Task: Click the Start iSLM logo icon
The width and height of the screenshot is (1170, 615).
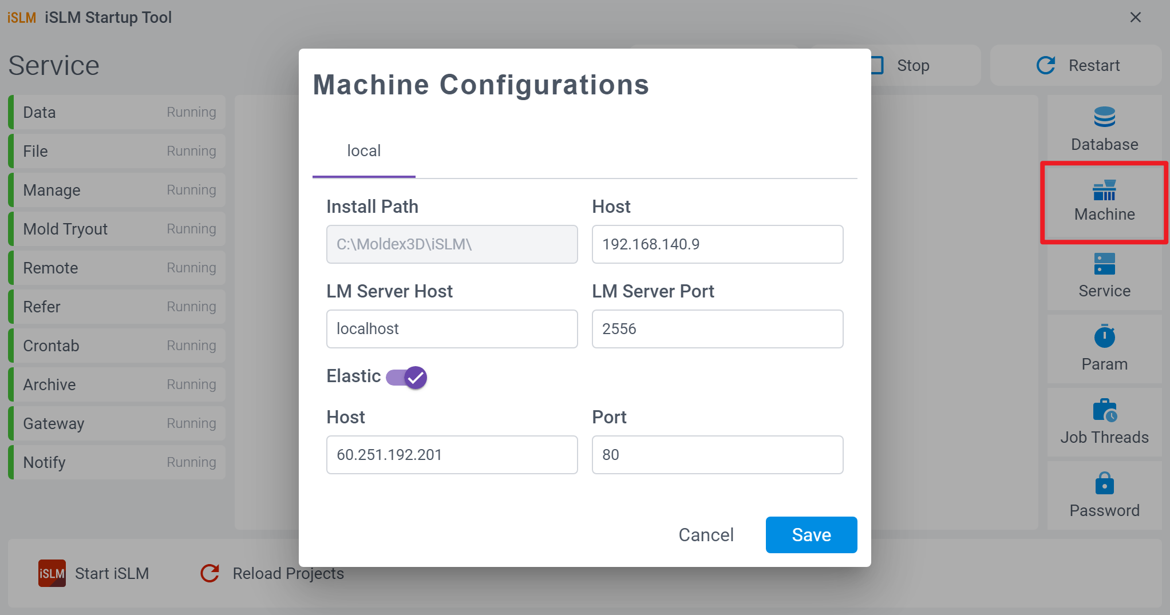Action: tap(52, 573)
